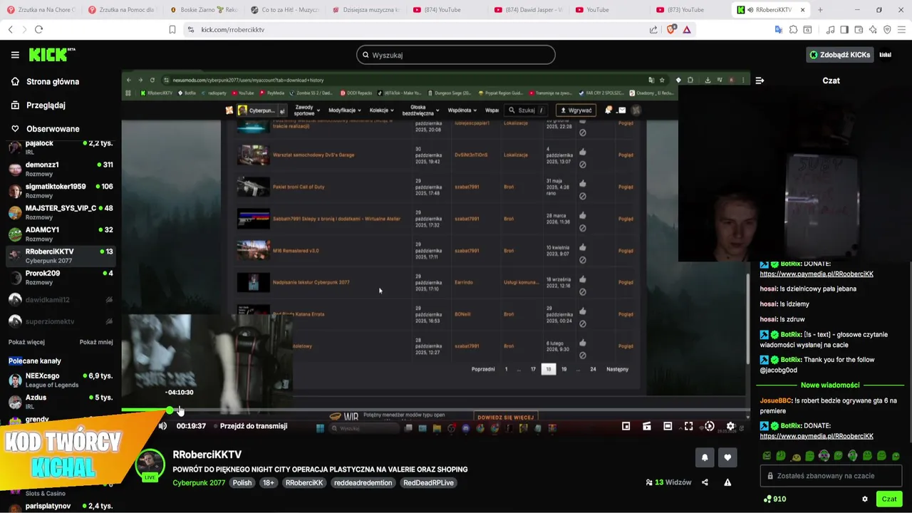912x513 pixels.
Task: Enable theater mode in player
Action: 668,426
